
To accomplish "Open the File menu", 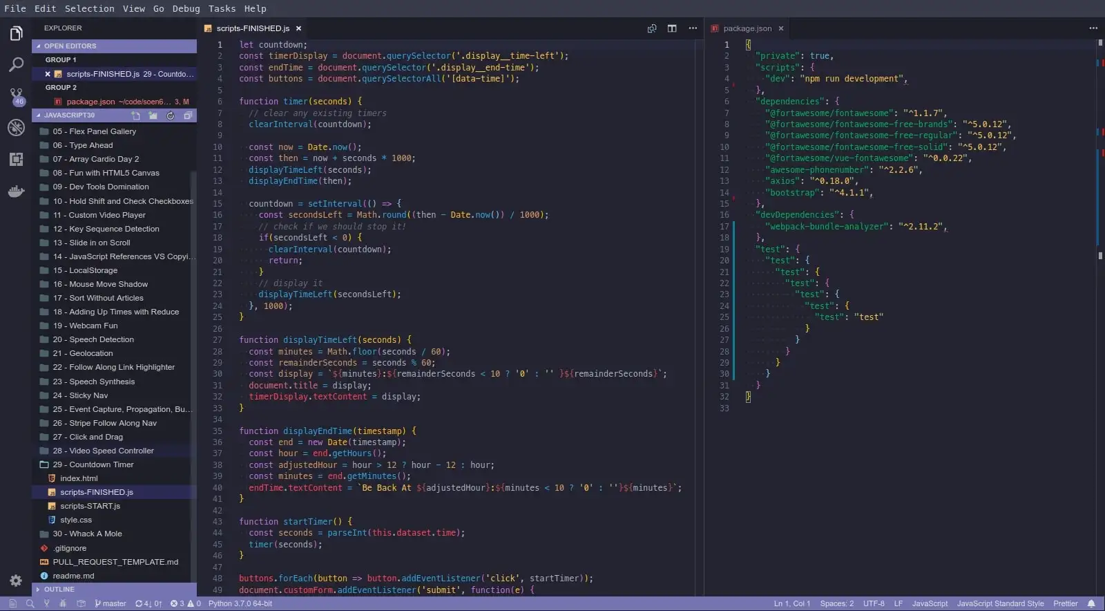I will [15, 8].
